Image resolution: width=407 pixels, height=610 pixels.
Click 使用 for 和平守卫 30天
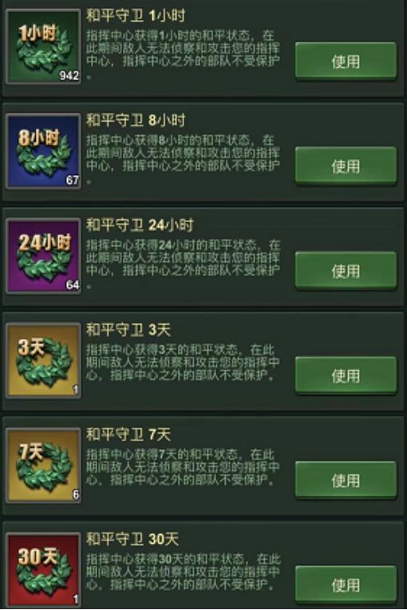pos(346,584)
